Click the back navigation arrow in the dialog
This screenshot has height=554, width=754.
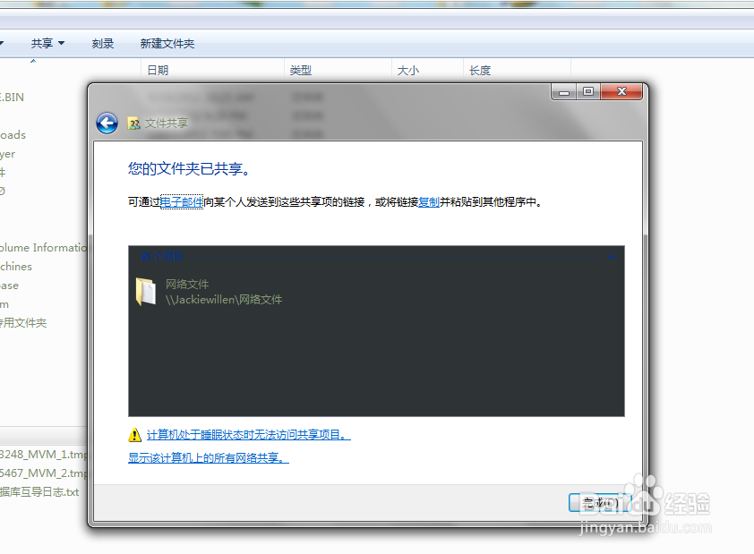tap(107, 123)
